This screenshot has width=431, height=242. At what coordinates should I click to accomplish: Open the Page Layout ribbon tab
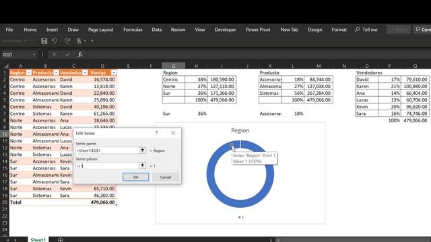coord(100,30)
